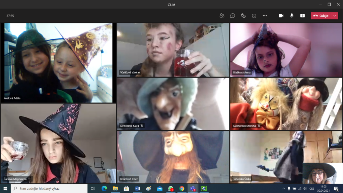Toggle the camera on or off

tap(281, 16)
